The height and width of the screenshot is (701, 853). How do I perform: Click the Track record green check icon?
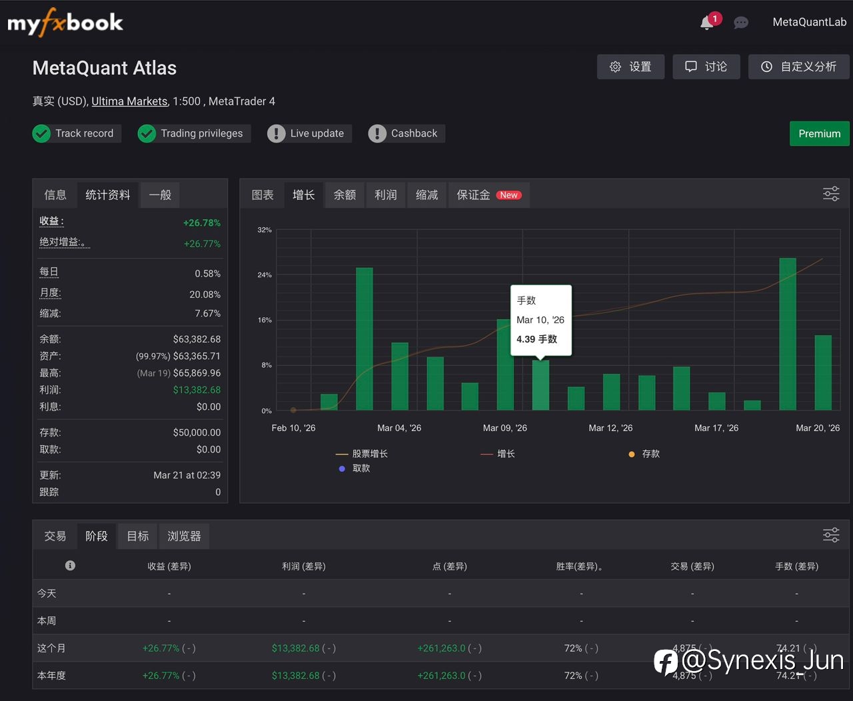41,133
